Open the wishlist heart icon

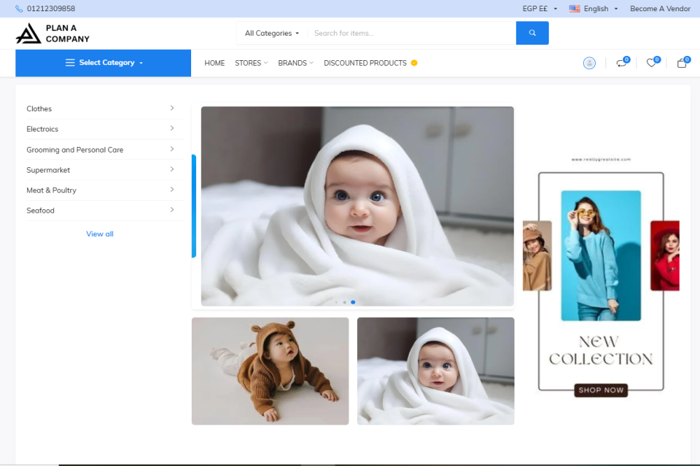point(651,63)
